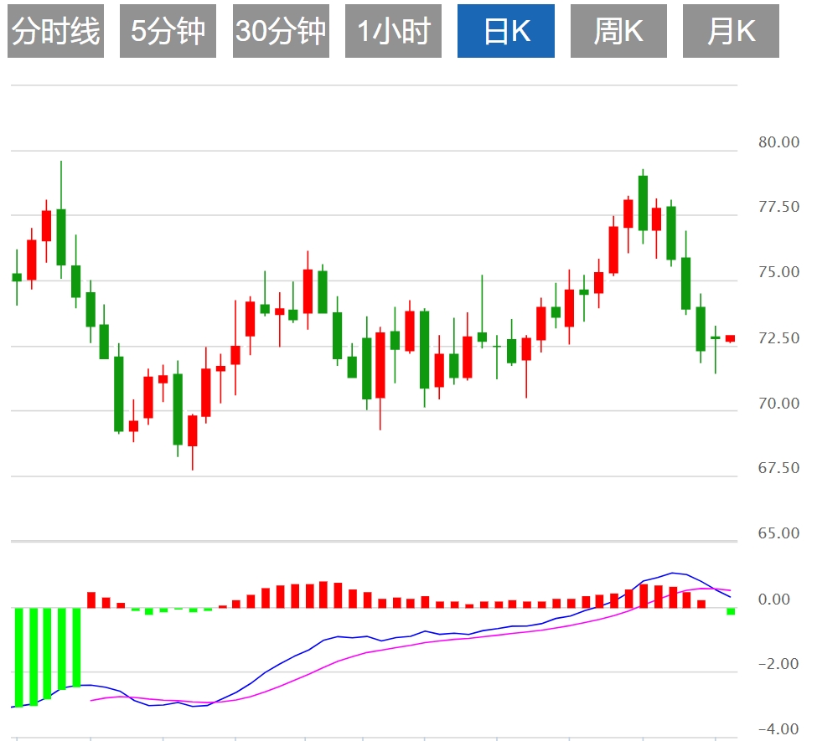Switch to the 周K weekly chart tab
817x741 pixels.
tap(618, 31)
